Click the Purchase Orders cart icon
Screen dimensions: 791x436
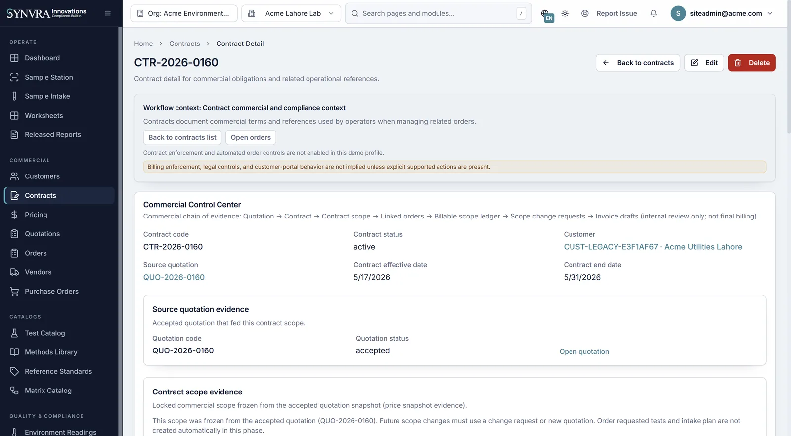click(x=14, y=292)
